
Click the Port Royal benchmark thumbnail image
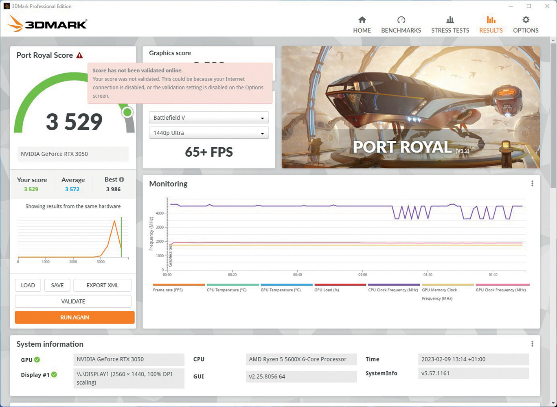click(411, 107)
